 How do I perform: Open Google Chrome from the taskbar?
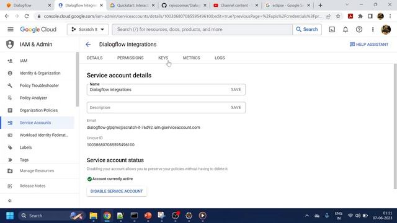pyautogui.click(x=107, y=216)
